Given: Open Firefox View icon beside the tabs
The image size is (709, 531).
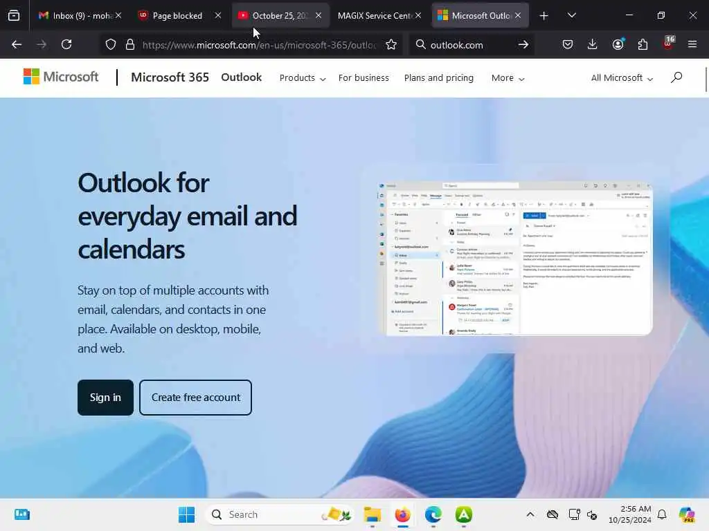Looking at the screenshot, I should click(14, 15).
